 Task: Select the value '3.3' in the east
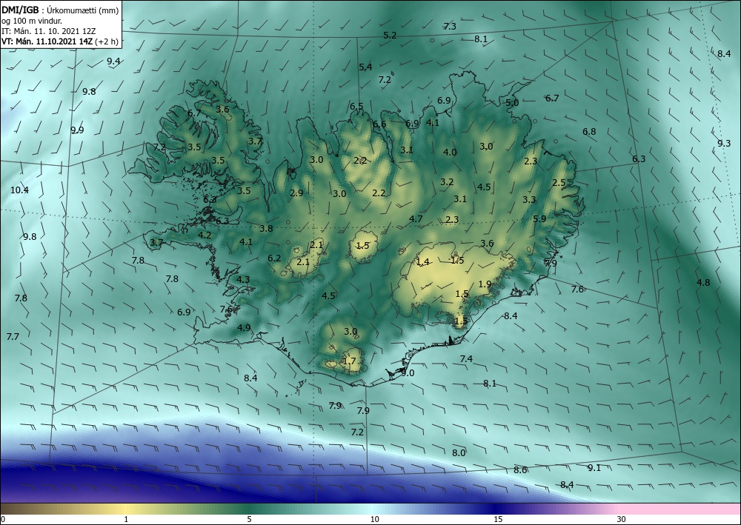click(x=529, y=200)
